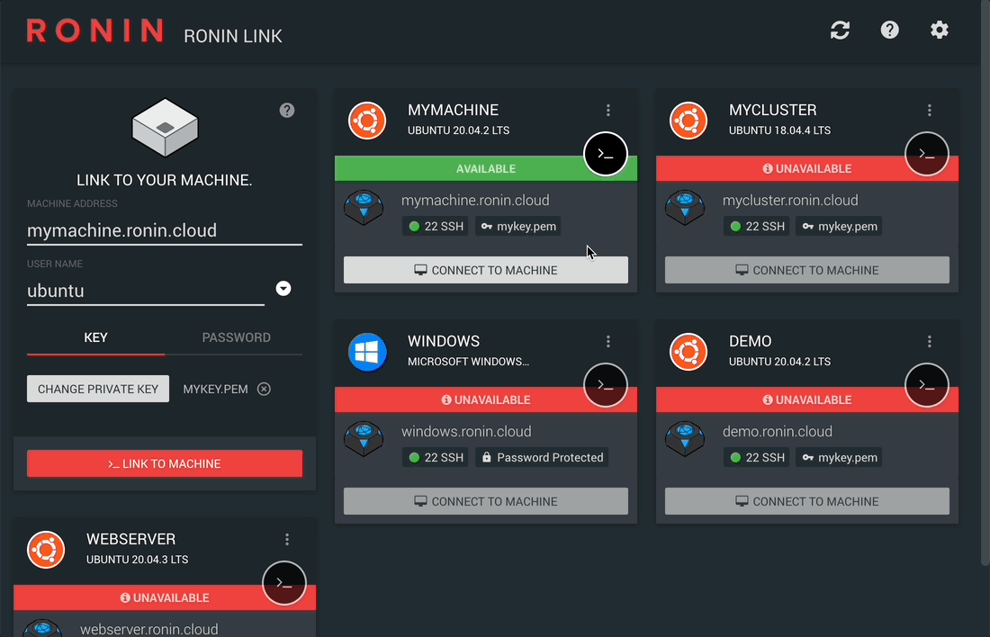The image size is (990, 637).
Task: Open MYCLUSTER three-dot menu
Action: (930, 111)
